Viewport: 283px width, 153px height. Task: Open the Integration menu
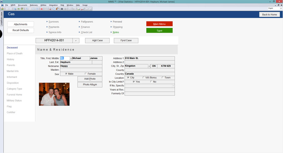point(53,5)
